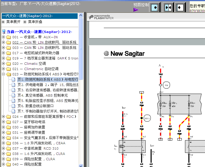Click folder icon for 036 1.8升汽油发动机
Image resolution: width=205 pixels, height=167 pixels.
click(x=9, y=143)
